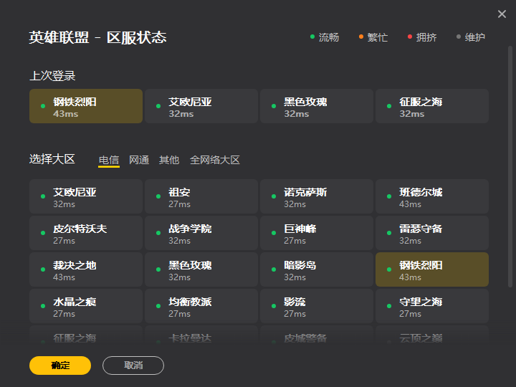Image resolution: width=516 pixels, height=387 pixels.
Task: Click the vertical scrollbar of server list
Action: (510, 167)
